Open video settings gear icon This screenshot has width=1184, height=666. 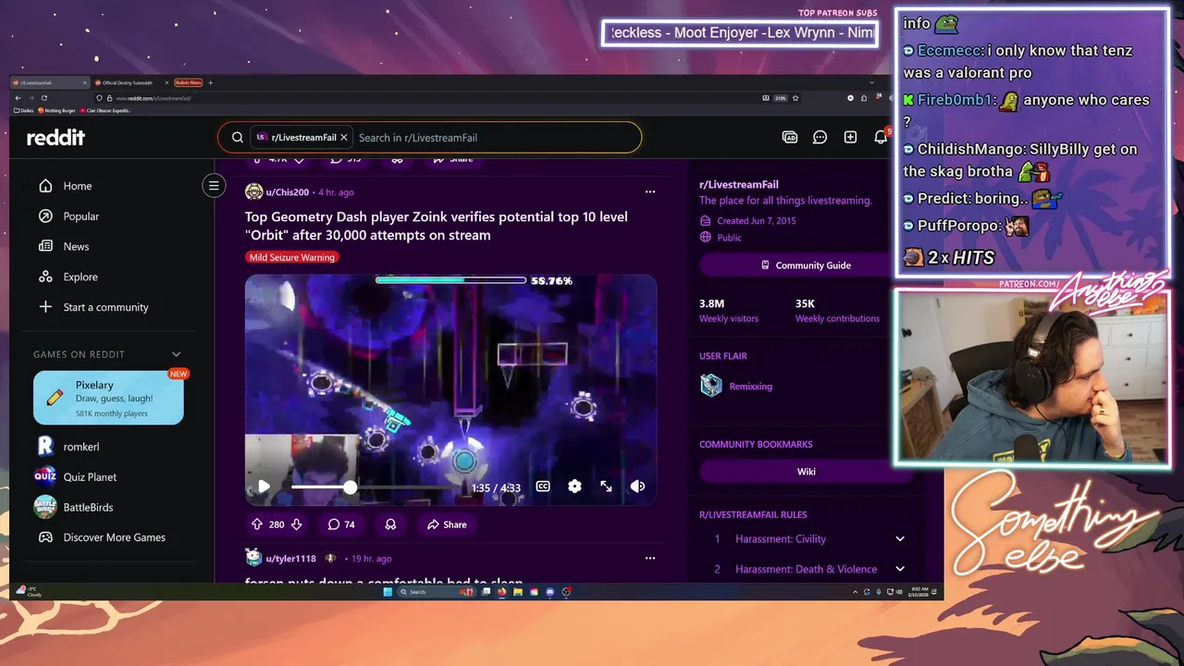click(x=574, y=487)
